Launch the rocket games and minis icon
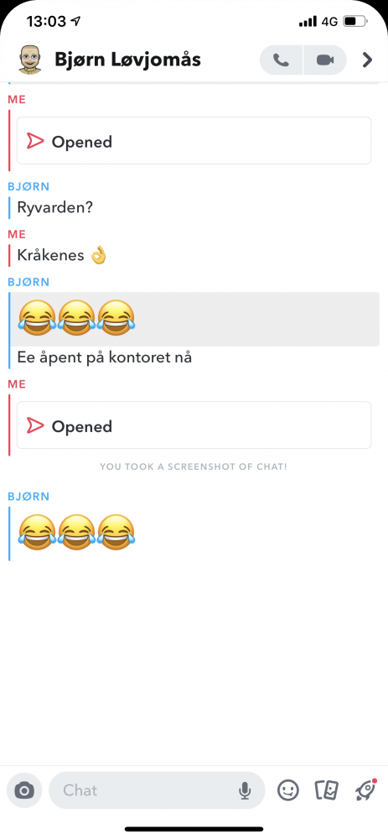This screenshot has width=388, height=839. pos(366,789)
